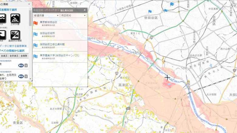Close the hazard information panel
The width and height of the screenshot is (237, 133).
pyautogui.click(x=29, y=4)
